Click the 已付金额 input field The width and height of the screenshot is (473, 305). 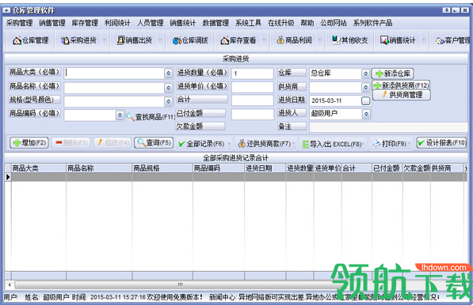(x=252, y=115)
